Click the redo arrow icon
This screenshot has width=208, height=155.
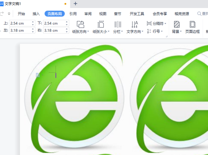tap(2, 14)
